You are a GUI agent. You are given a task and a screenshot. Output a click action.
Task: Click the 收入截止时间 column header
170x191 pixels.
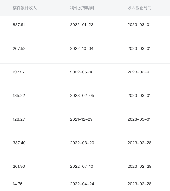point(139,8)
